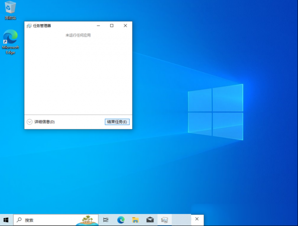Click the Task Manager title bar icon
The height and width of the screenshot is (226, 298).
[x=29, y=26]
